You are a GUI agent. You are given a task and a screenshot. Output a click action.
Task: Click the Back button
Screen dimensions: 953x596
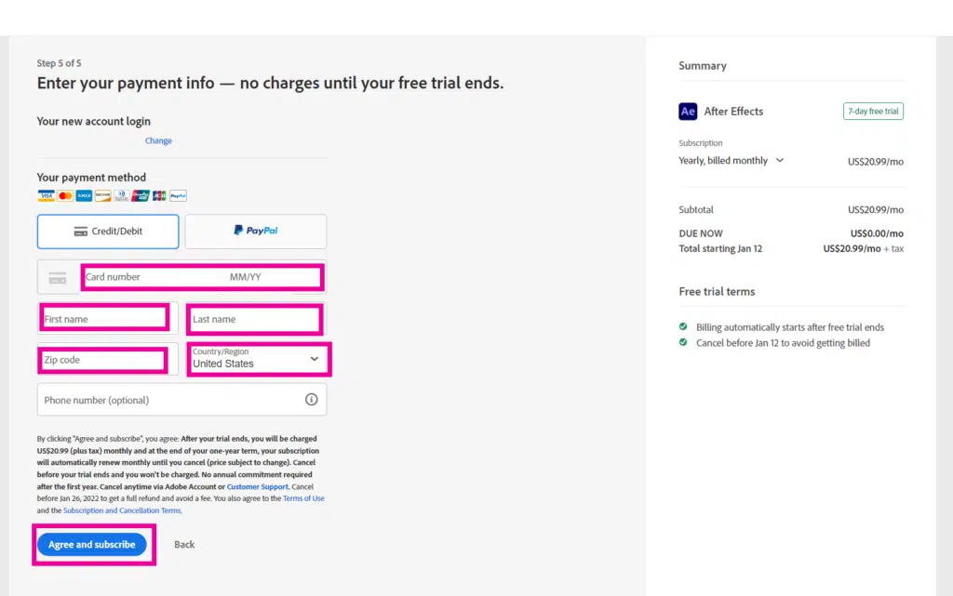click(x=184, y=545)
